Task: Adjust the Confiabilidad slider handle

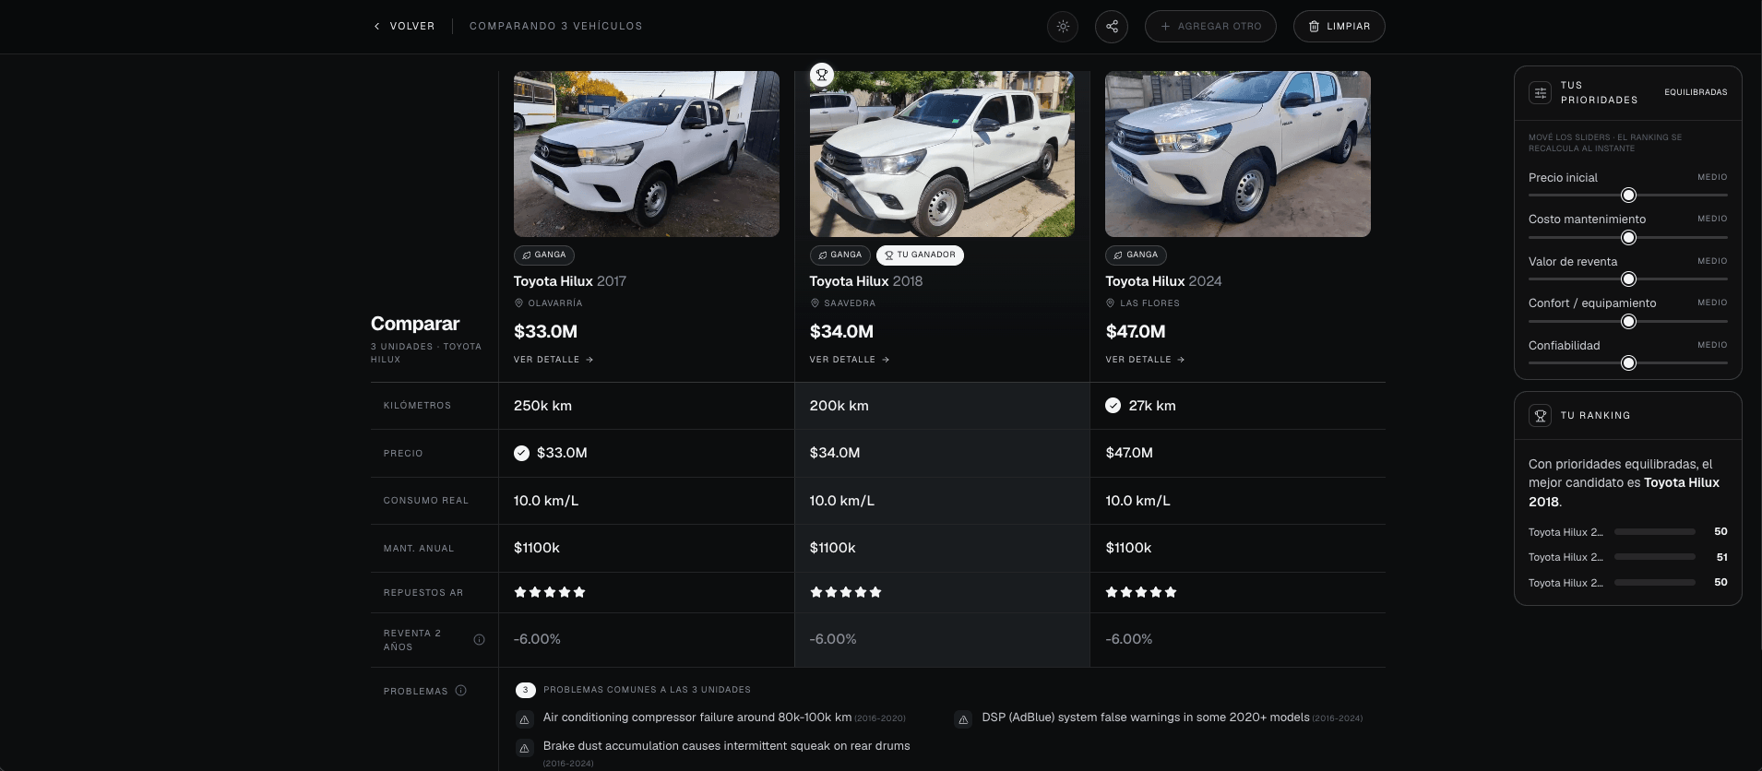Action: 1628,363
